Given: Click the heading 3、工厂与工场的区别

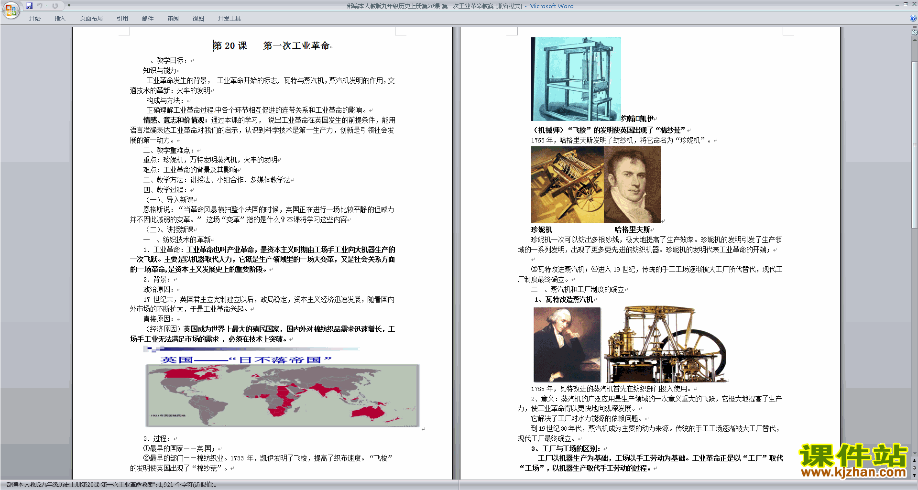Looking at the screenshot, I should coord(566,448).
